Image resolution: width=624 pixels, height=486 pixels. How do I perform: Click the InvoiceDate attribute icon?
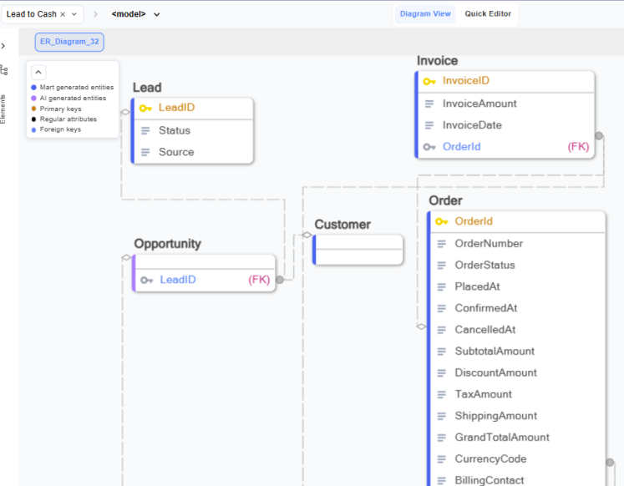coord(429,125)
